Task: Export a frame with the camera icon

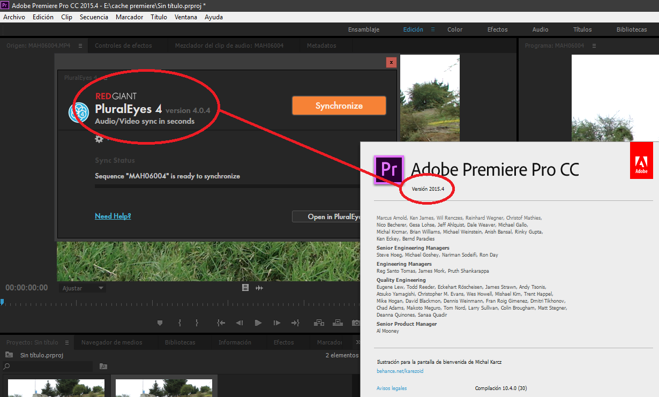Action: point(356,323)
